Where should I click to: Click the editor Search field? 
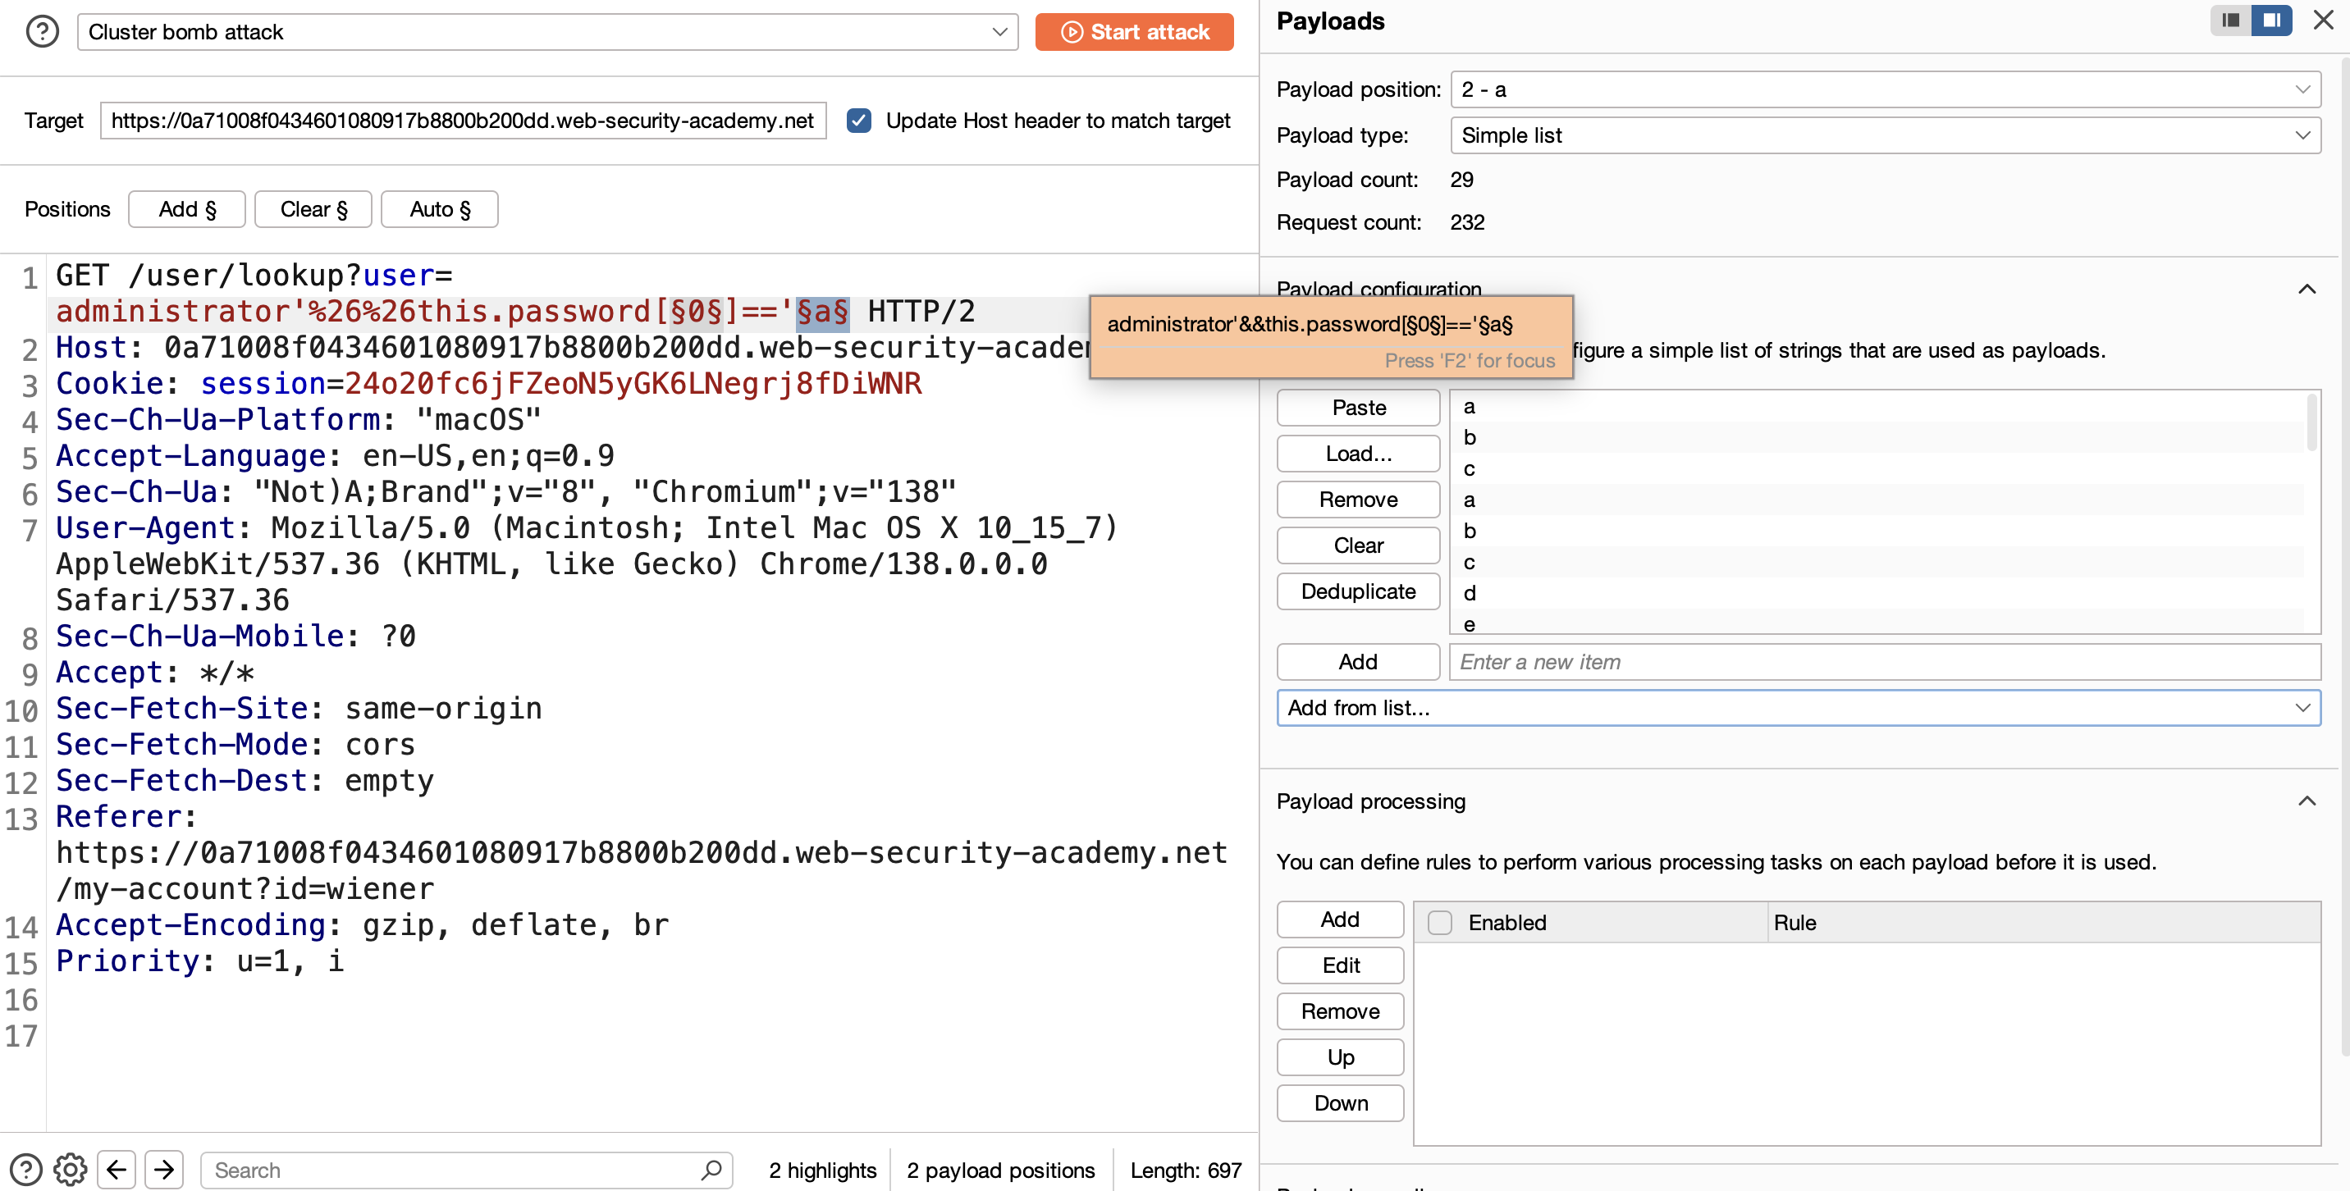(465, 1169)
